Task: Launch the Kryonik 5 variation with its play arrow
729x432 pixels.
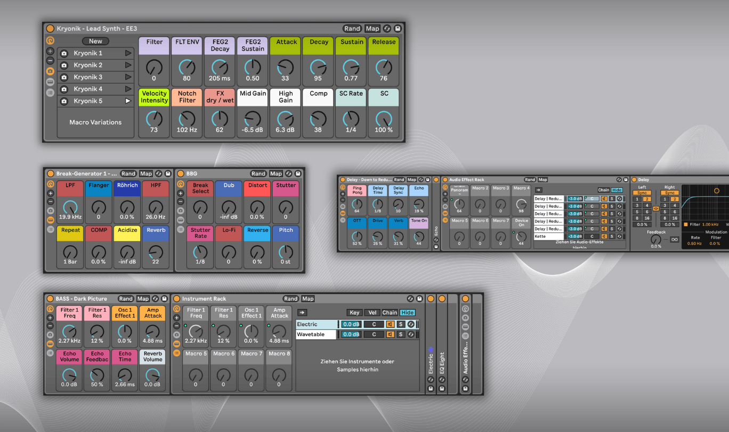Action: (x=128, y=101)
